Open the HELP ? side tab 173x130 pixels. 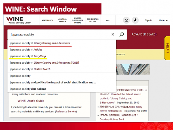coord(167,48)
